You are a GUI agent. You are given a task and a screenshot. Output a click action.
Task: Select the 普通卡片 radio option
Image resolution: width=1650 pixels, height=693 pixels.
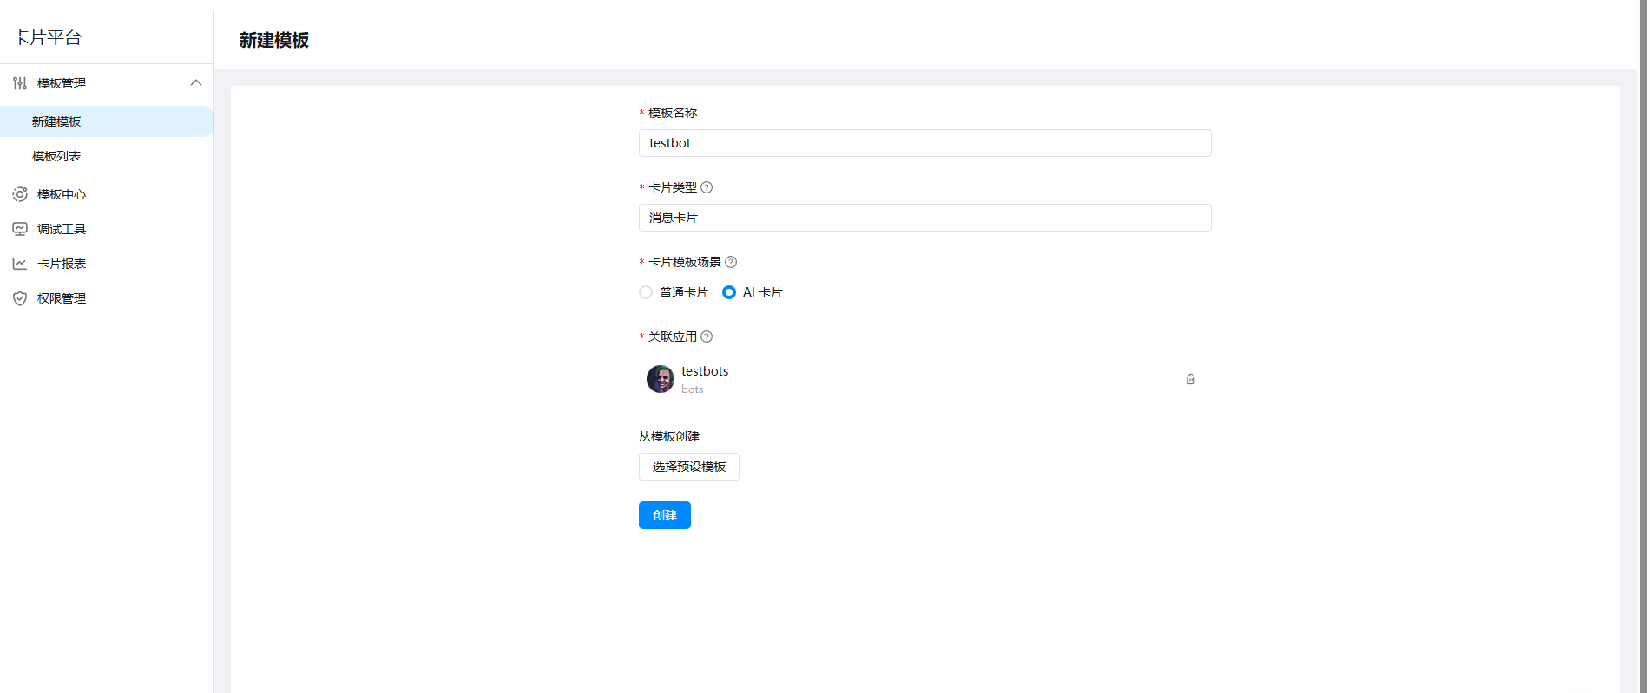click(x=646, y=292)
